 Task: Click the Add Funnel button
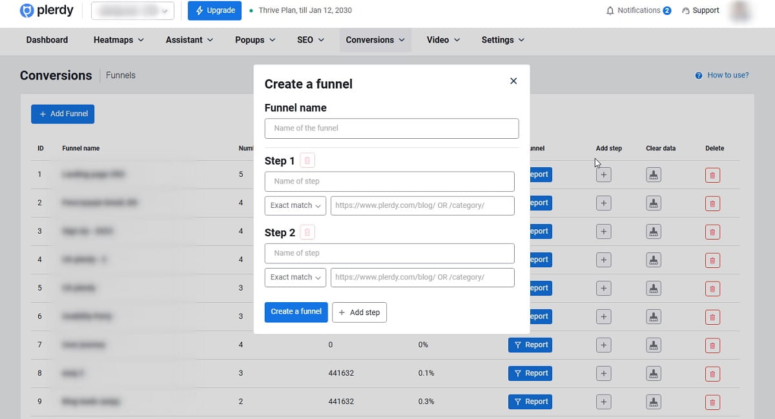coord(63,114)
